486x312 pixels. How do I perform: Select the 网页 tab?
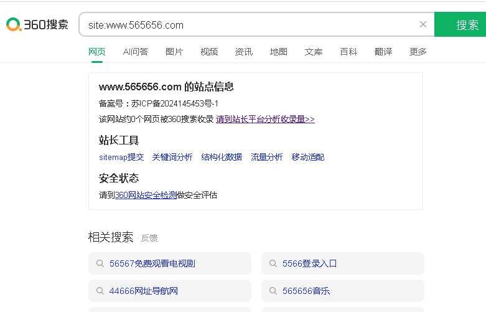[97, 52]
